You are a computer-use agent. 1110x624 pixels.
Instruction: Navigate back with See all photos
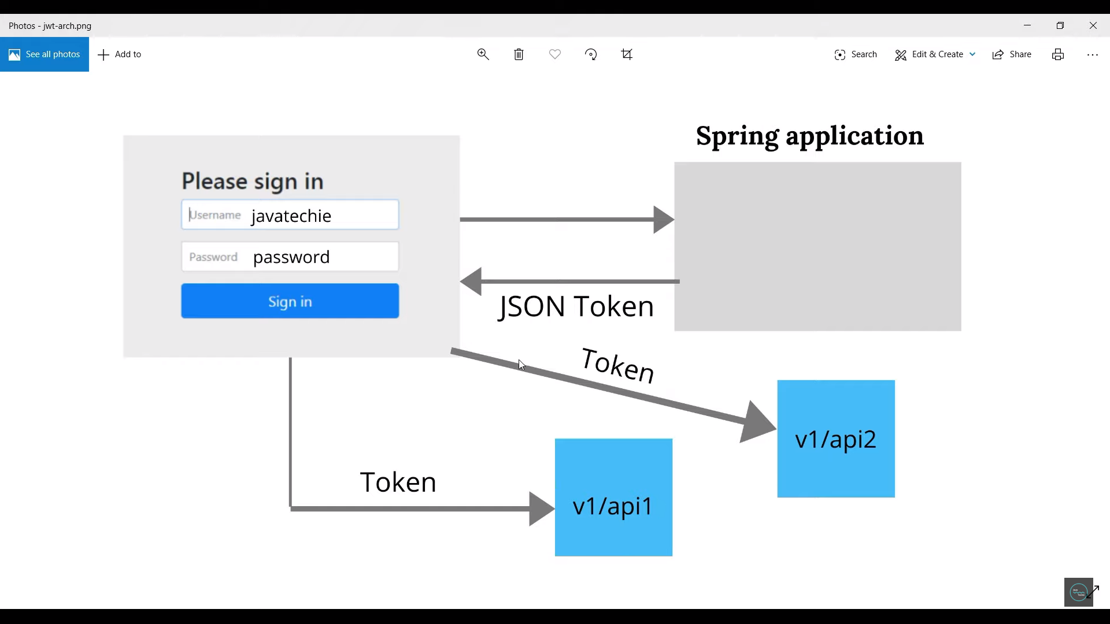45,54
